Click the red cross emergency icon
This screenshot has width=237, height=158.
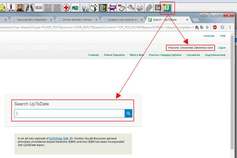click(66, 8)
